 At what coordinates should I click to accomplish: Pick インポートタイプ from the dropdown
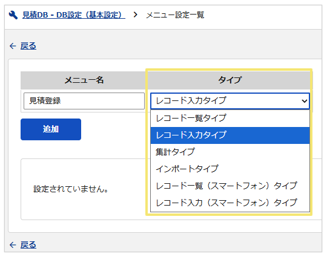click(230, 169)
